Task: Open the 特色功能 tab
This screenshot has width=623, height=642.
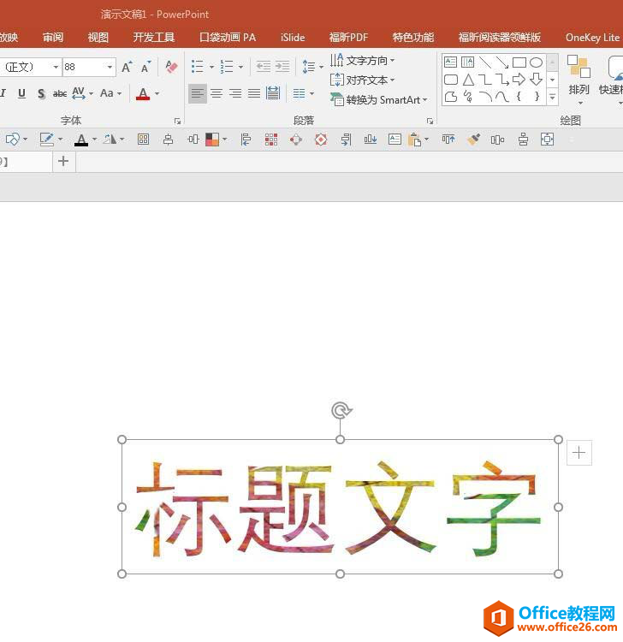Action: pyautogui.click(x=413, y=38)
